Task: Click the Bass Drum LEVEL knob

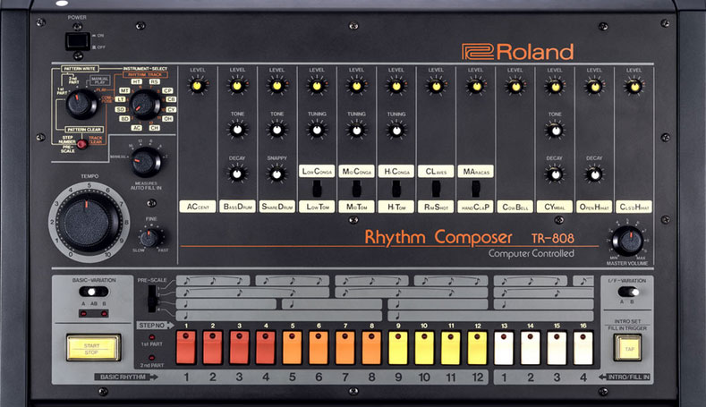Action: tap(237, 85)
